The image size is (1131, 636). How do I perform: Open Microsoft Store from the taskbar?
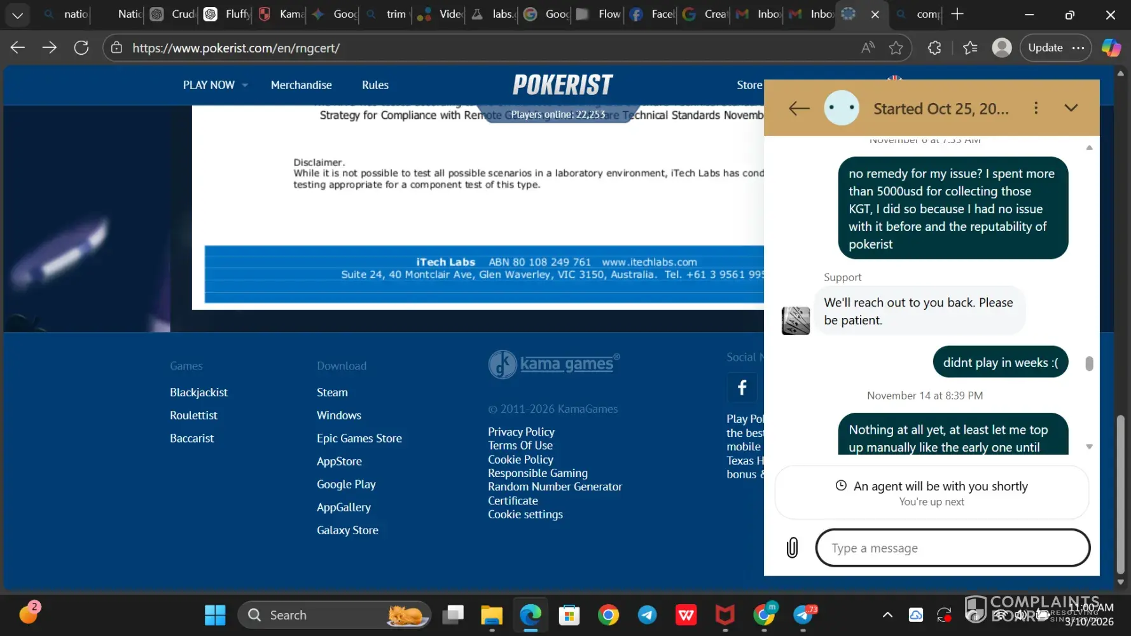click(x=569, y=615)
